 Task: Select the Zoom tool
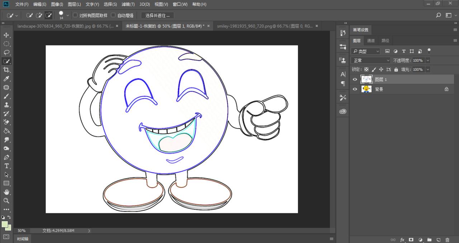click(6, 201)
